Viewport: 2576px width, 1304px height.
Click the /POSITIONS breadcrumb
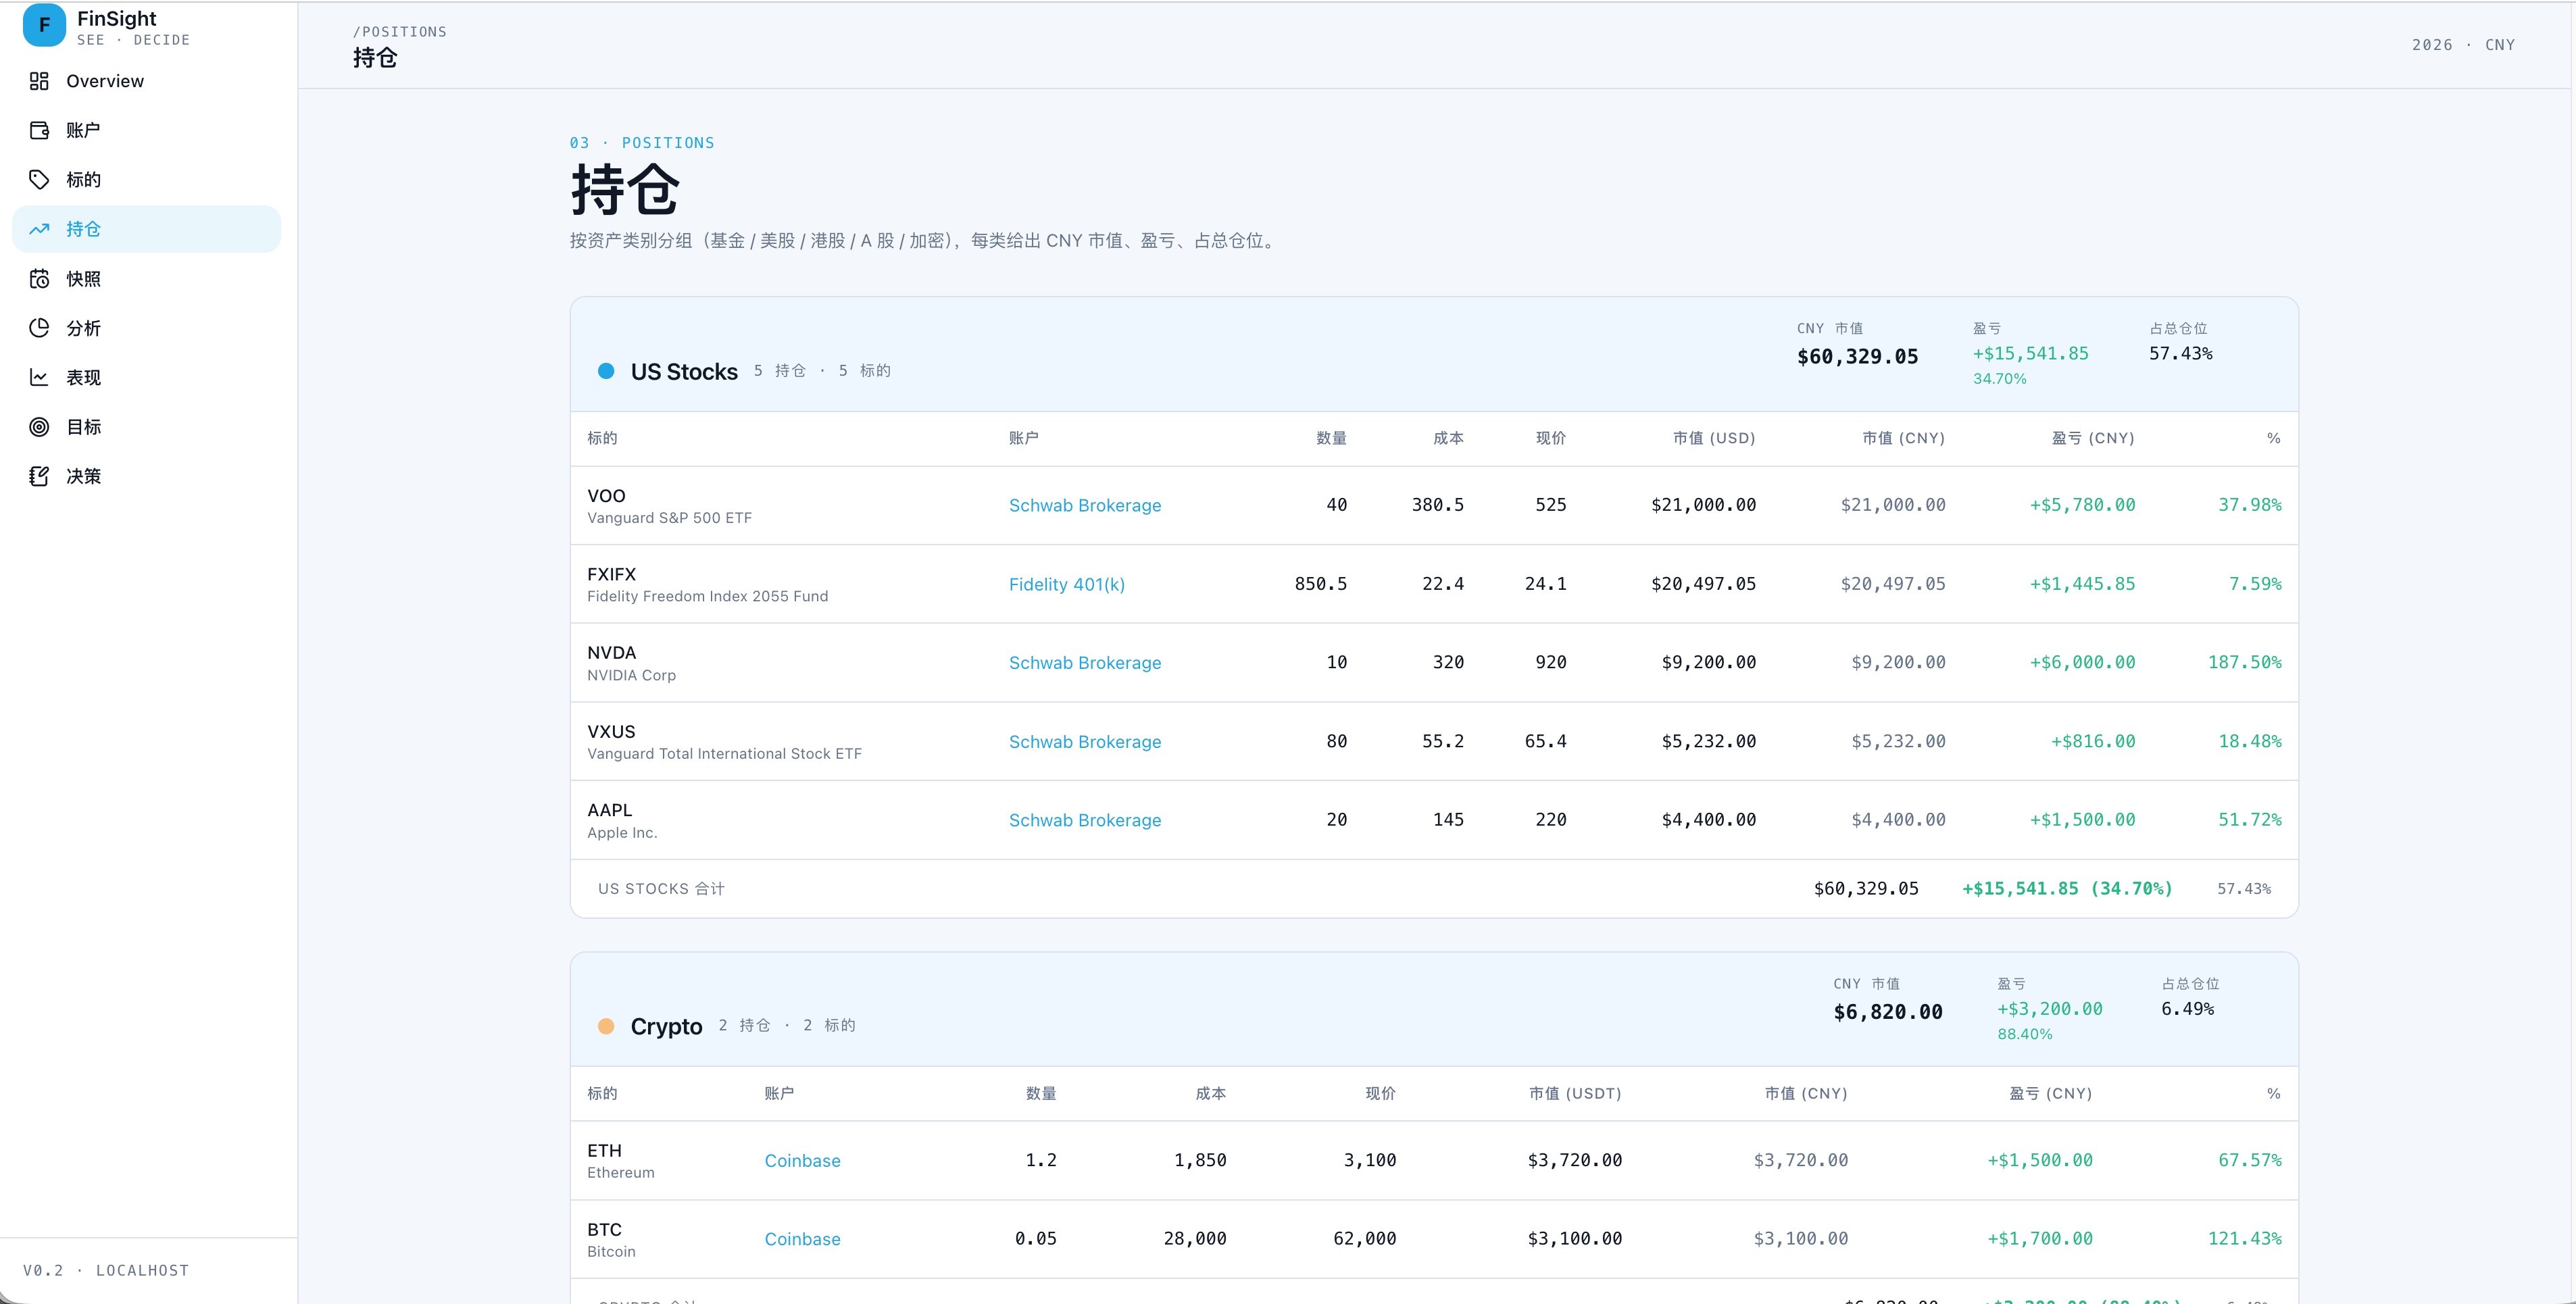click(x=400, y=32)
